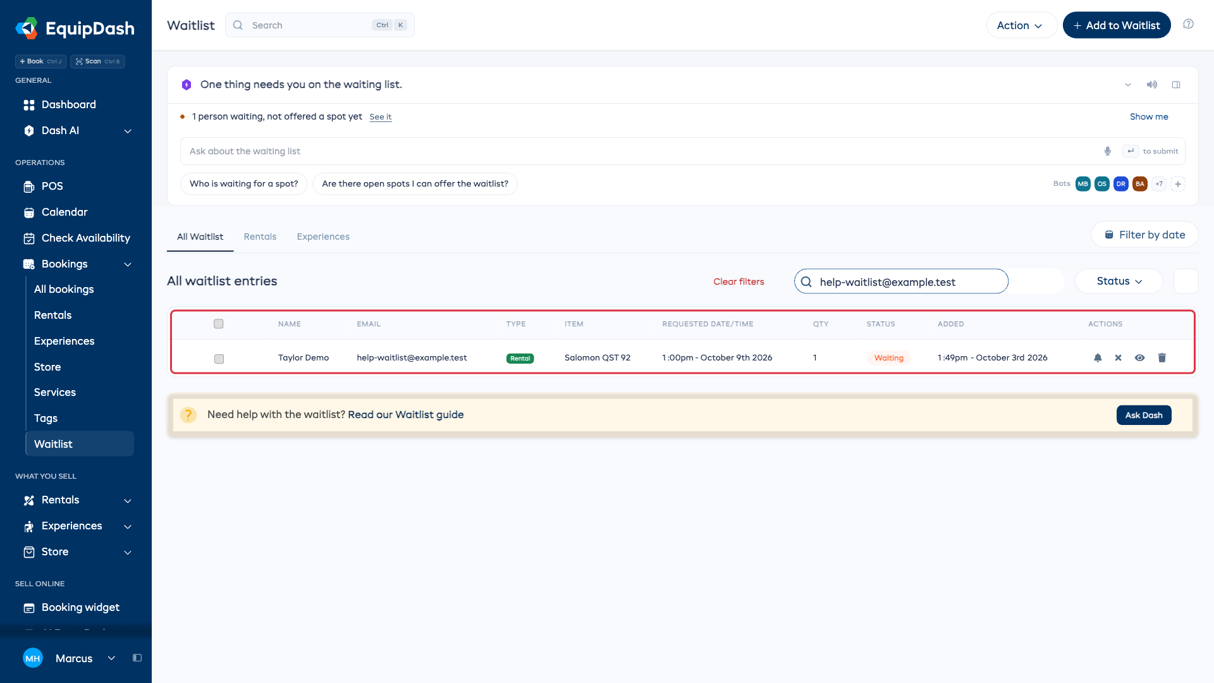Click Show me link
Image resolution: width=1214 pixels, height=683 pixels.
1149,117
